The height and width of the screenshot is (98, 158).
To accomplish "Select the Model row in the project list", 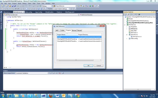I will pyautogui.click(x=79, y=37).
